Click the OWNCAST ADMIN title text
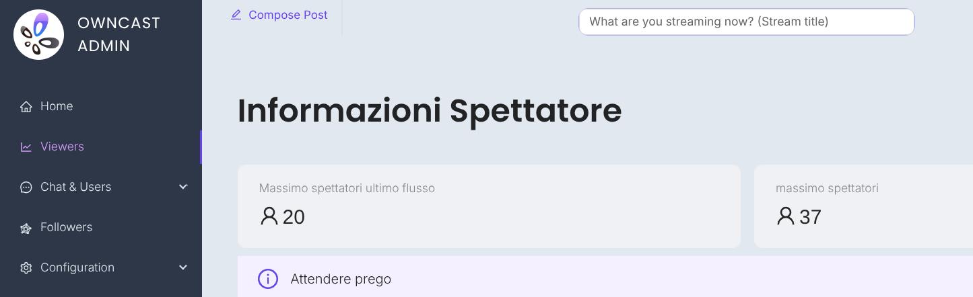Image resolution: width=973 pixels, height=297 pixels. (x=119, y=34)
